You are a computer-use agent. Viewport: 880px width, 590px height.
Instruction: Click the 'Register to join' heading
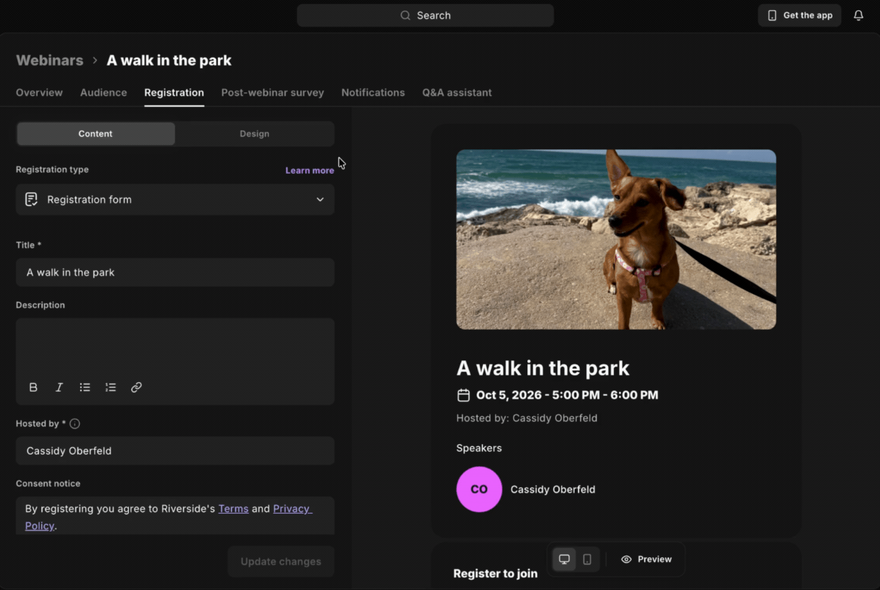click(x=495, y=574)
